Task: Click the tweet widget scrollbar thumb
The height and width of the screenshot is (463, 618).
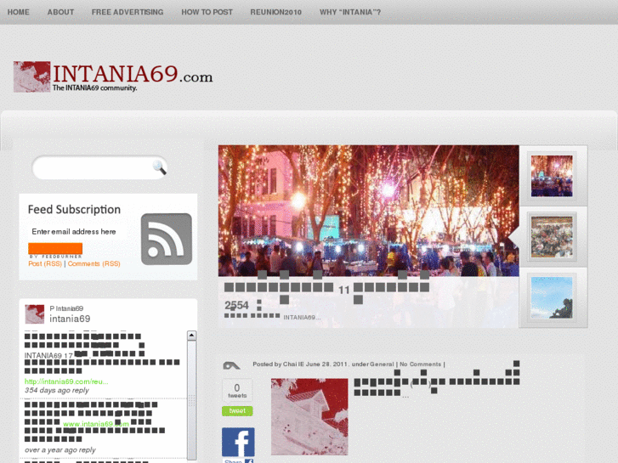Action: [191, 400]
